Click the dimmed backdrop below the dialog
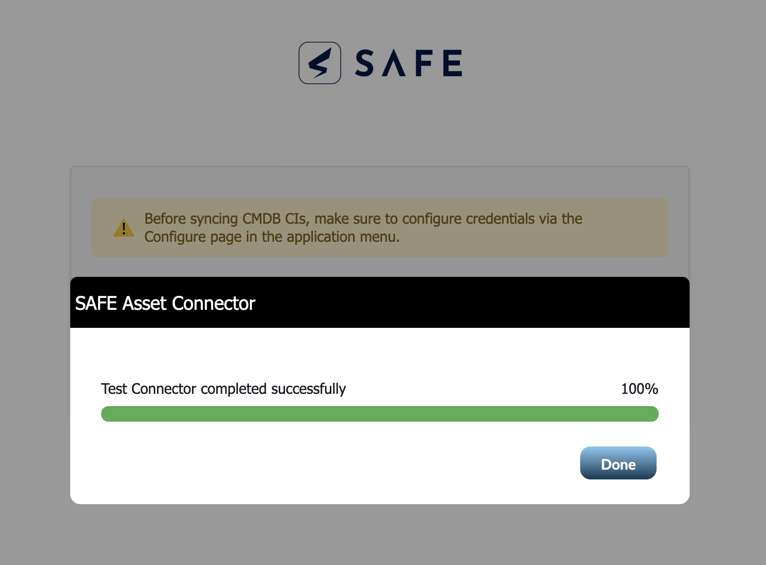This screenshot has height=565, width=766. coord(379,535)
